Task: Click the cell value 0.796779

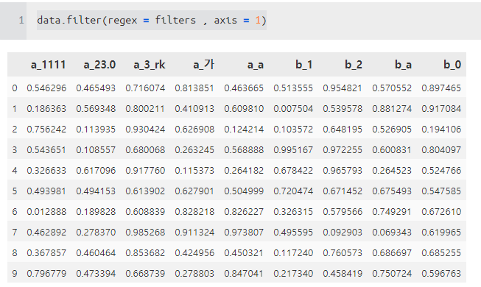Action: tap(46, 273)
